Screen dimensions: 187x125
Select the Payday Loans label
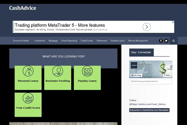pos(87,81)
